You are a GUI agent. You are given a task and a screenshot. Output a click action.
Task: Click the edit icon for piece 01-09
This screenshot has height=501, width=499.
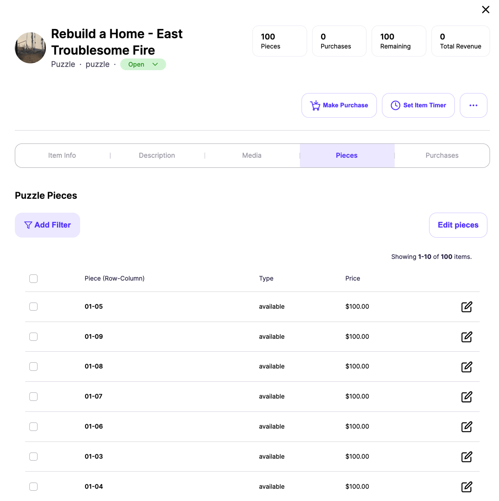(466, 337)
